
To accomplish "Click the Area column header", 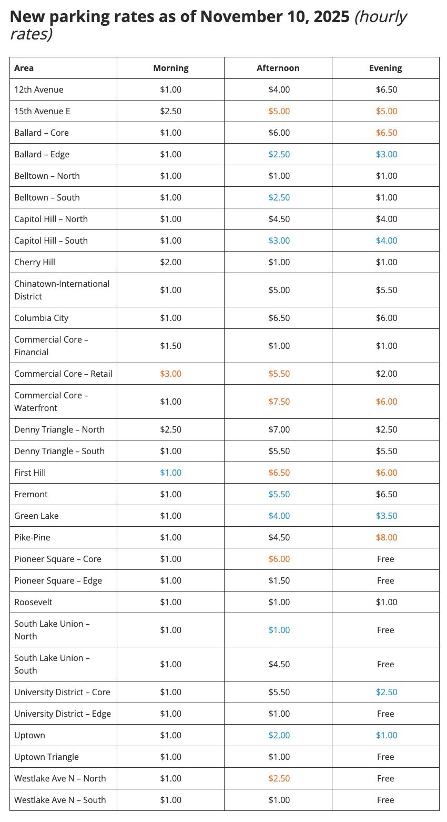I will (24, 68).
